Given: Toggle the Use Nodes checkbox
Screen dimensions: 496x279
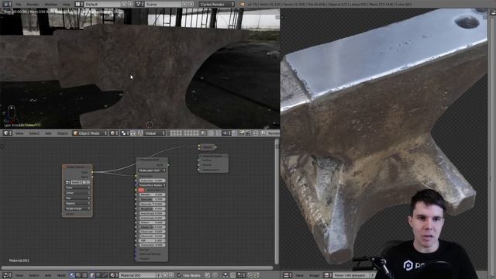Looking at the screenshot, I should (179, 276).
